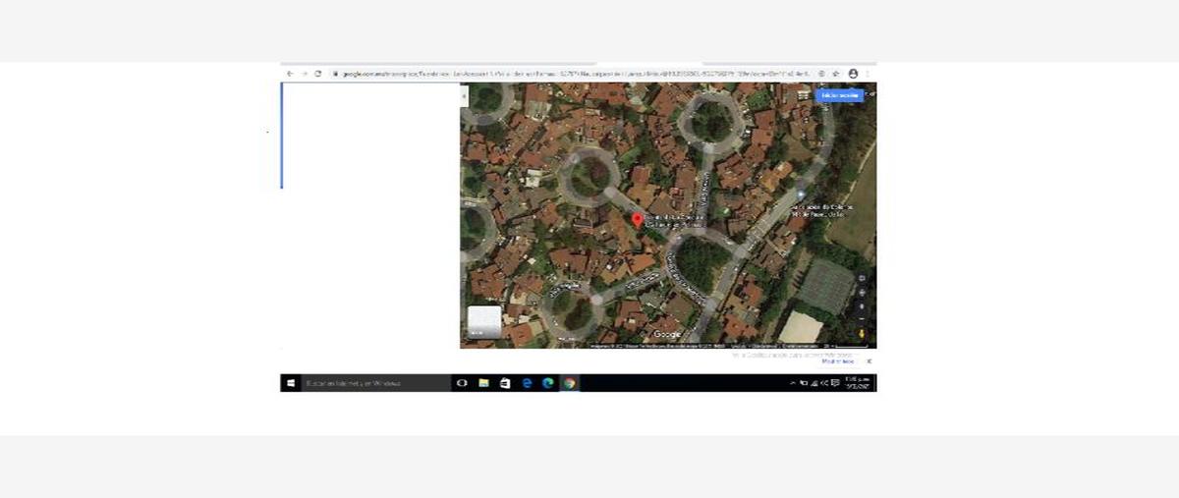Image resolution: width=1179 pixels, height=498 pixels.
Task: Click the blue sign-in button
Action: point(840,95)
